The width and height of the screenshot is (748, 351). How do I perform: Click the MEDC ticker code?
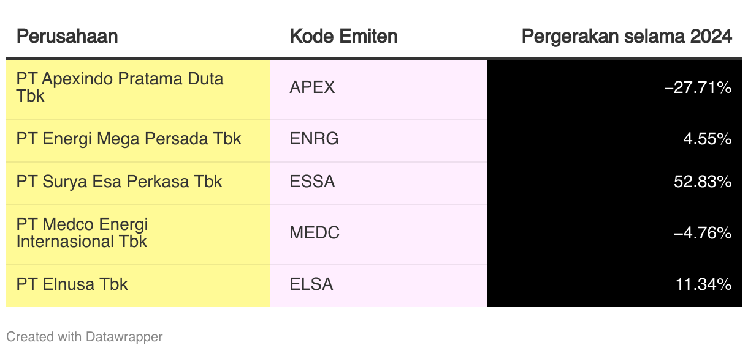(315, 234)
